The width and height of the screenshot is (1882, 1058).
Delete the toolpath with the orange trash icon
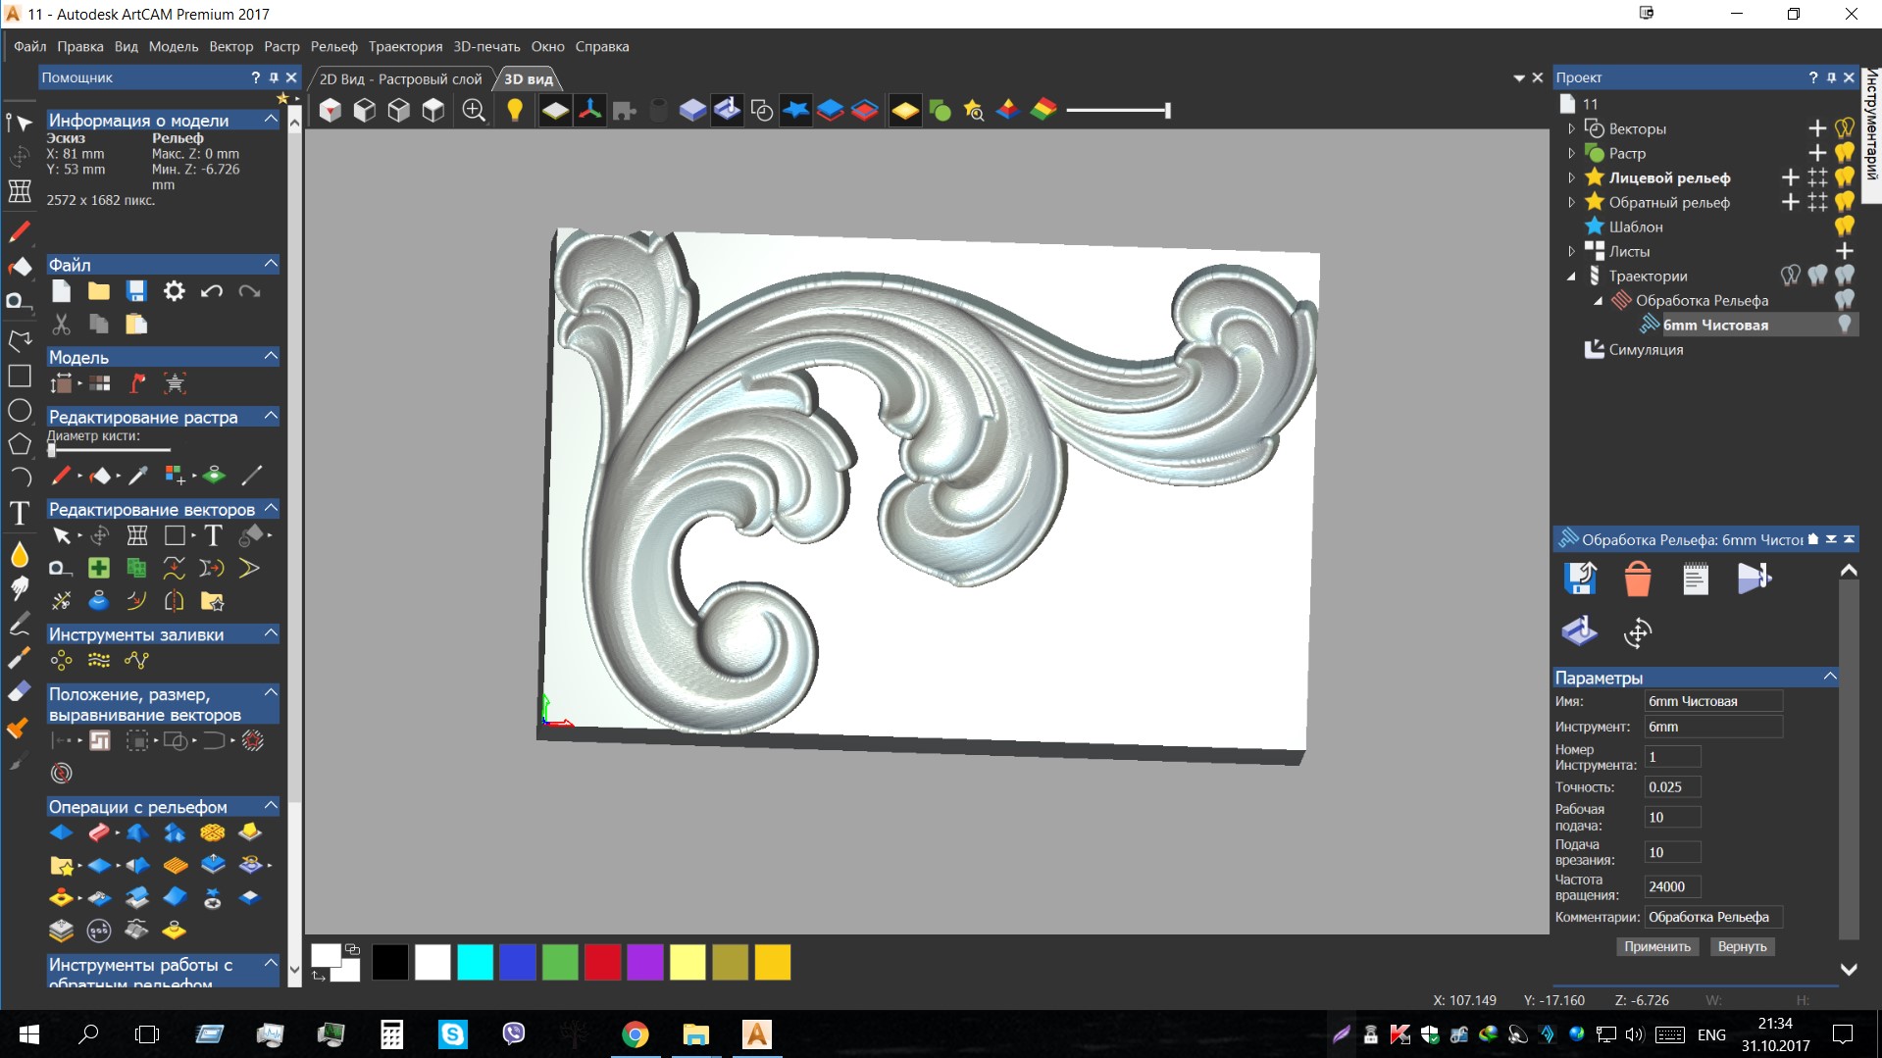[1638, 579]
